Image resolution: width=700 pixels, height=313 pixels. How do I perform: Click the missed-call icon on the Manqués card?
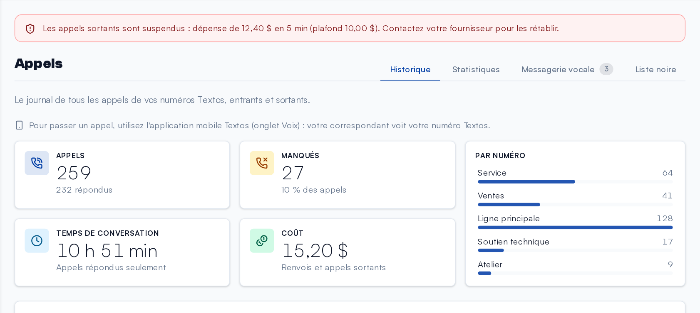262,163
